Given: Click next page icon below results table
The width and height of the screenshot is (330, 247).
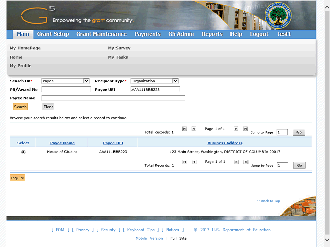Looking at the screenshot, I should 236,162.
